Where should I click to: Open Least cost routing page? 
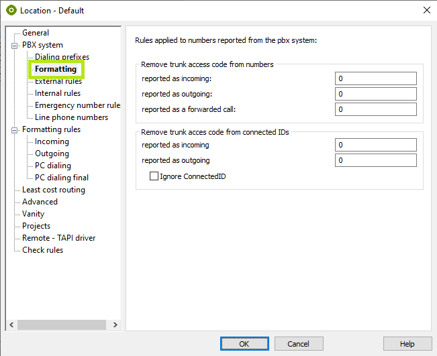[x=53, y=190]
